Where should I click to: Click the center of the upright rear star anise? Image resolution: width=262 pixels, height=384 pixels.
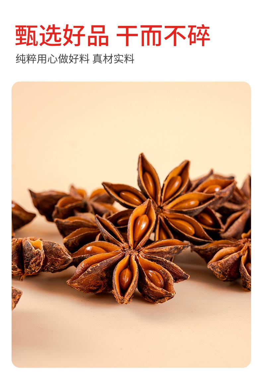tap(161, 210)
